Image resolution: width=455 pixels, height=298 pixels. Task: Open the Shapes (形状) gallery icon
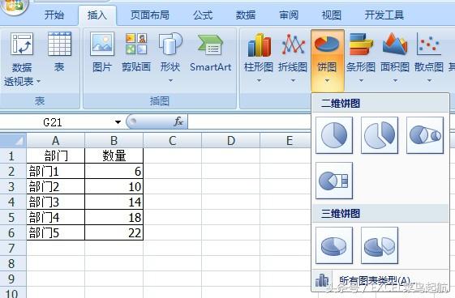[170, 44]
